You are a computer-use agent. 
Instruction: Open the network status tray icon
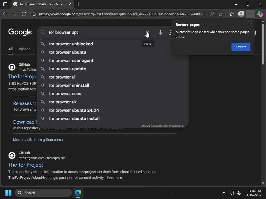click(232, 193)
